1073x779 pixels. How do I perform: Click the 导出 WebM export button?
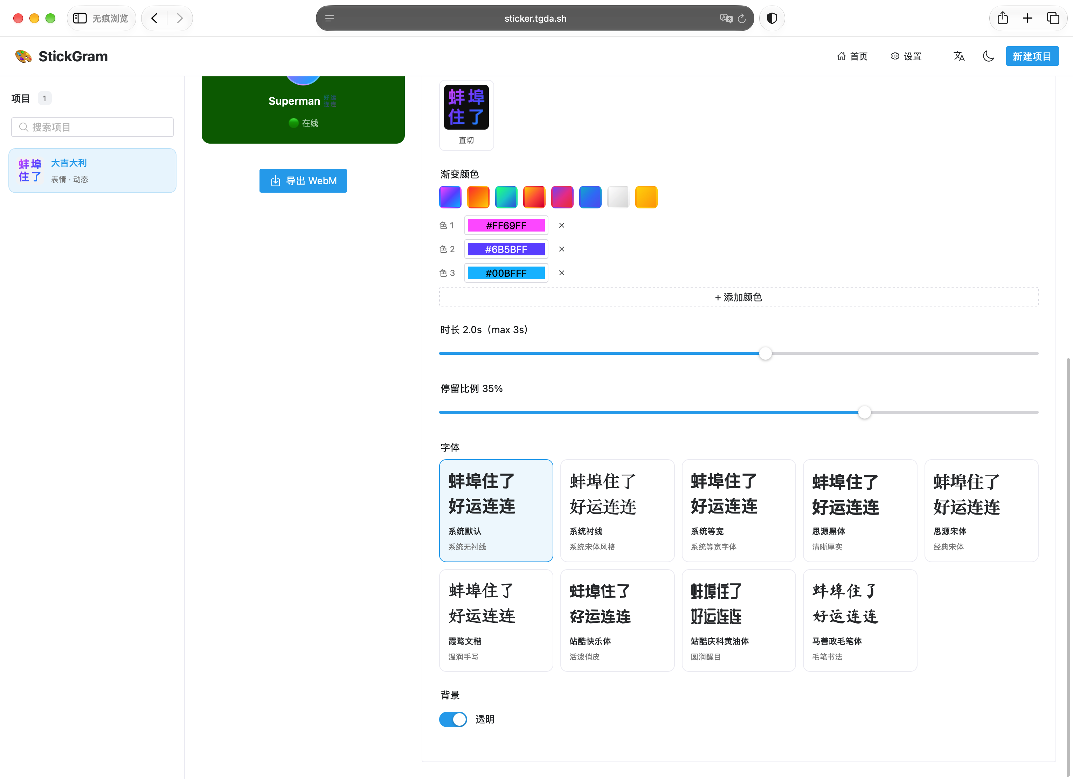coord(303,181)
